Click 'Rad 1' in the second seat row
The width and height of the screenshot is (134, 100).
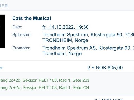64,87
